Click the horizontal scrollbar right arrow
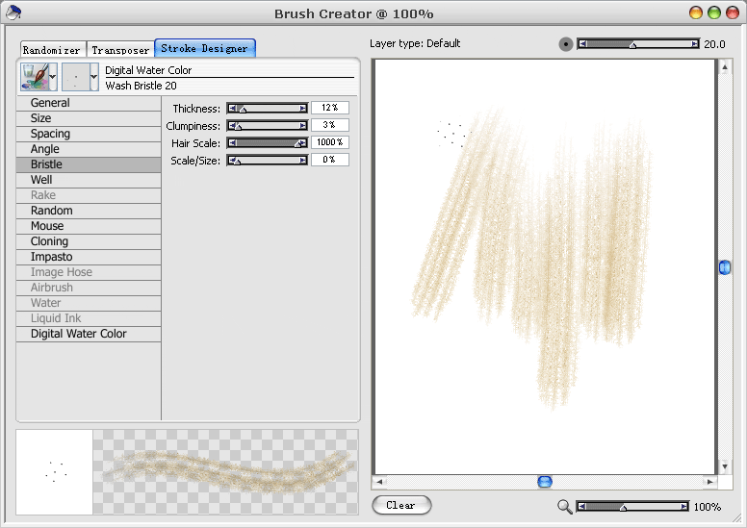 click(709, 482)
